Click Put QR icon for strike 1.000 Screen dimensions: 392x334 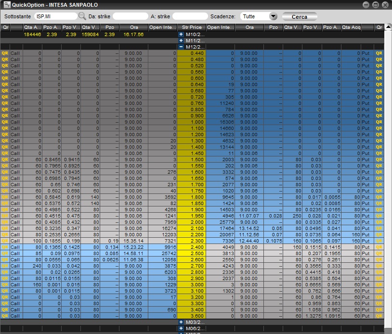pos(379,122)
